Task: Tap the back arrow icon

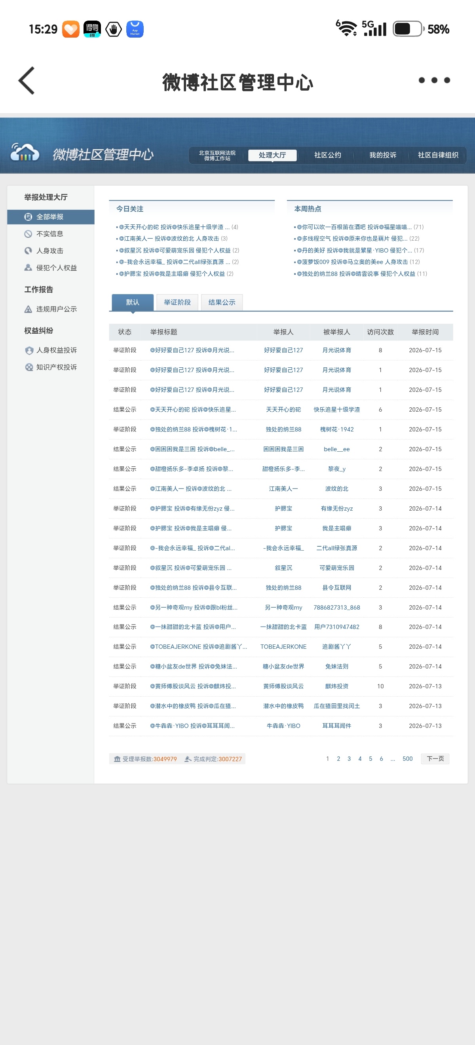Action: pos(27,80)
